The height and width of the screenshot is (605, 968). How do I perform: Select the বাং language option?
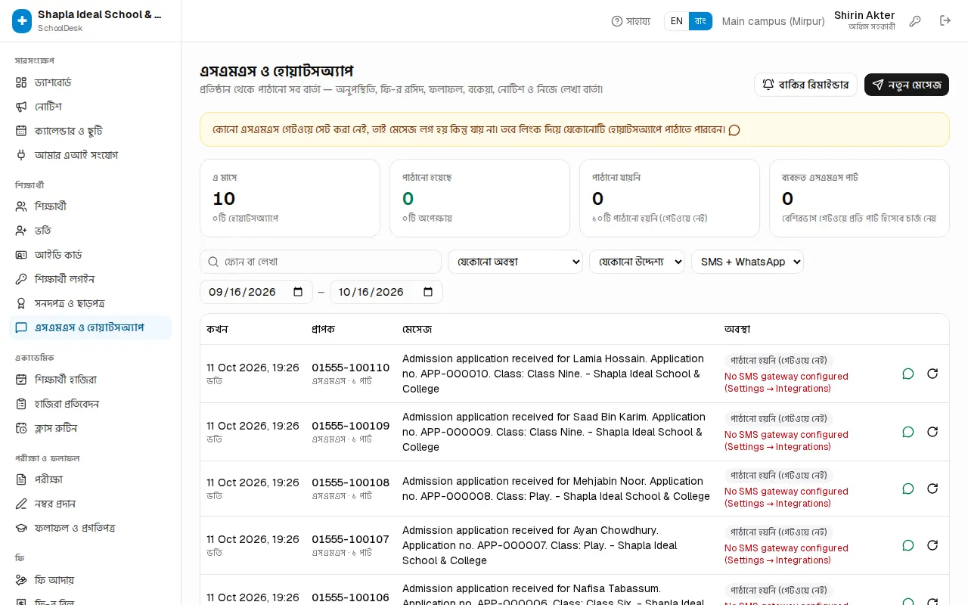coord(700,21)
